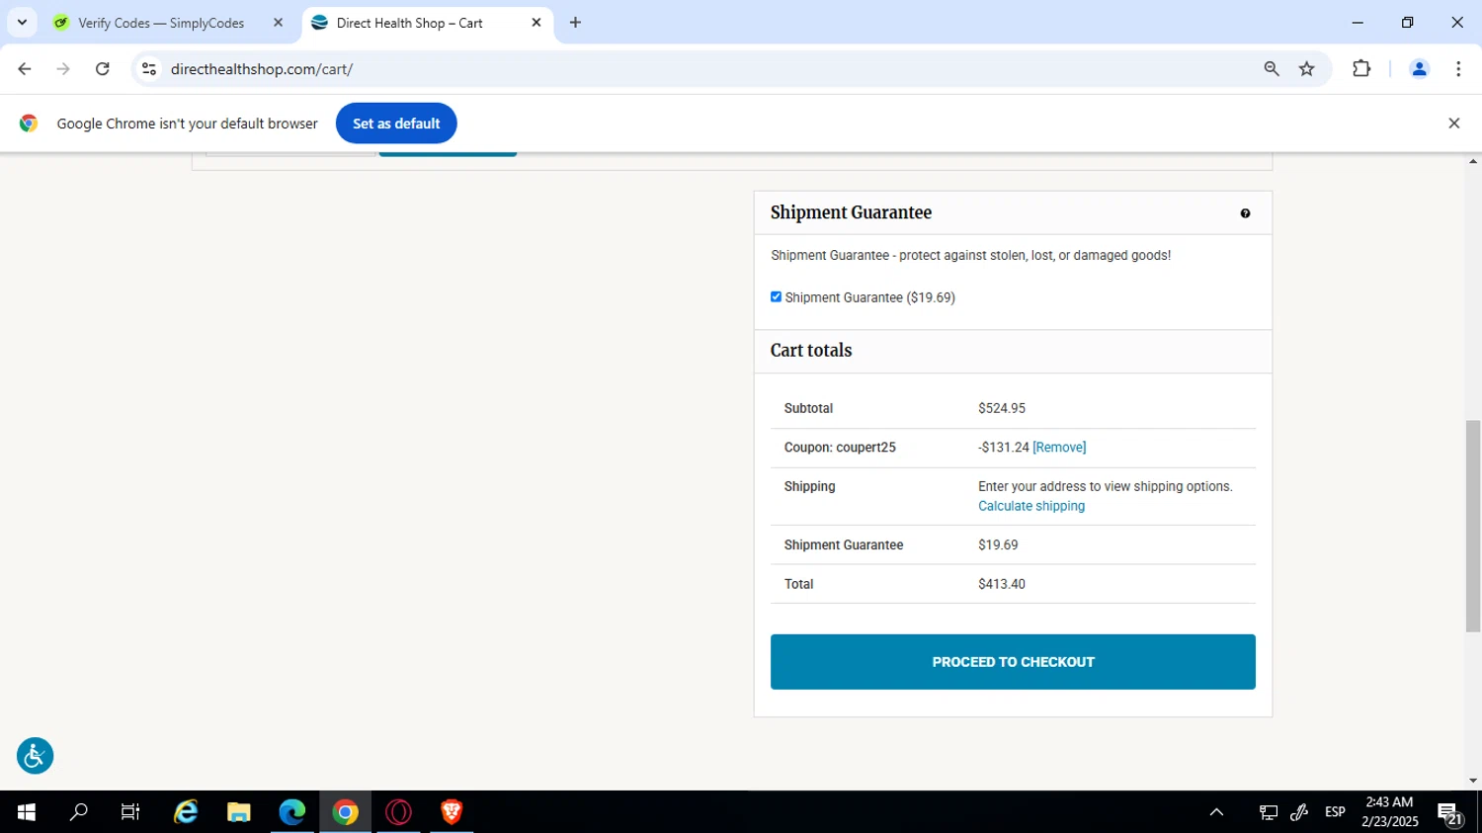This screenshot has width=1482, height=833.
Task: Dismiss the default browser notification bar
Action: coord(1453,124)
